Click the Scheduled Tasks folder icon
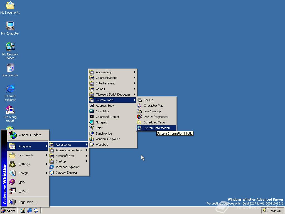The image size is (285, 214). [139, 122]
